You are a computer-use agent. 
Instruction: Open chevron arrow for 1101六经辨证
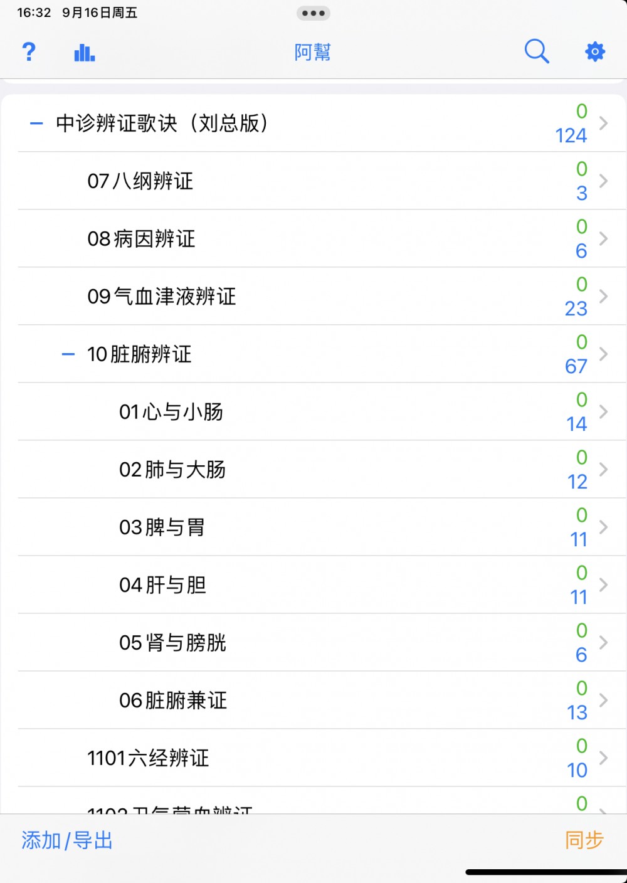[x=603, y=758]
